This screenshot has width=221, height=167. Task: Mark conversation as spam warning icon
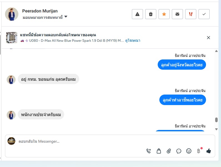(137, 14)
